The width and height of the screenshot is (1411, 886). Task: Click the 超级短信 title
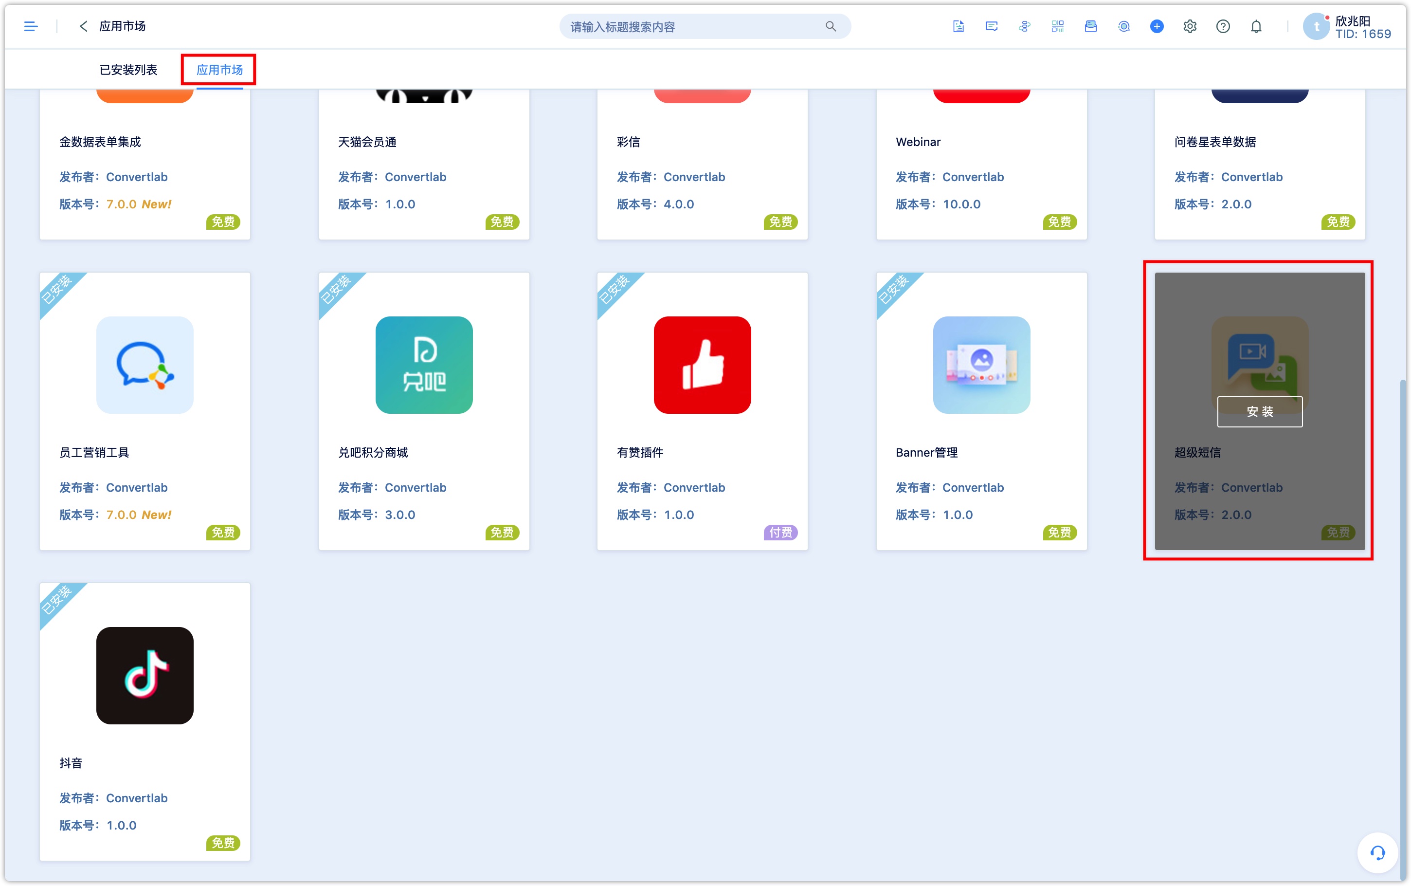tap(1197, 452)
